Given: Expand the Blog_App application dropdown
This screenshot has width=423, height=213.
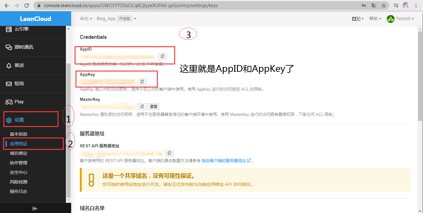Looking at the screenshot, I should 116,19.
